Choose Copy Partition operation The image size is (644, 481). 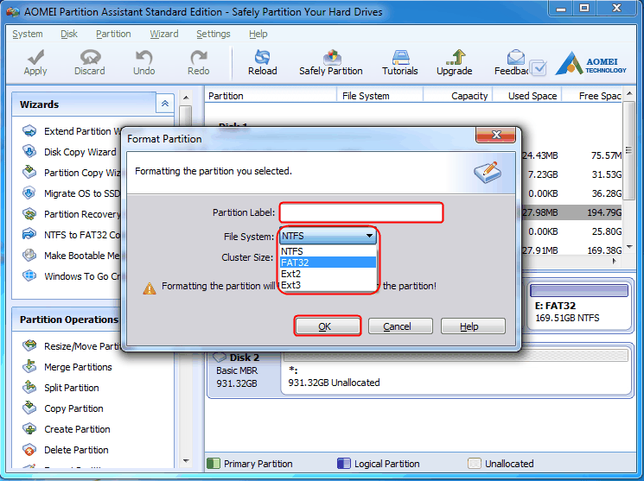(x=62, y=408)
